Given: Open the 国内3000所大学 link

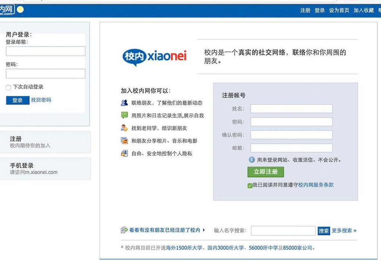Looking at the screenshot, I should point(225,248).
